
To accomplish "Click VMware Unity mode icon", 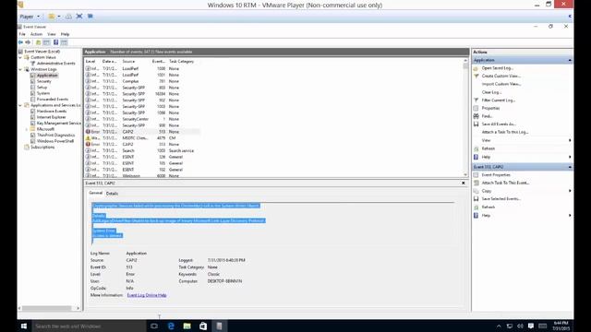I will (x=90, y=17).
